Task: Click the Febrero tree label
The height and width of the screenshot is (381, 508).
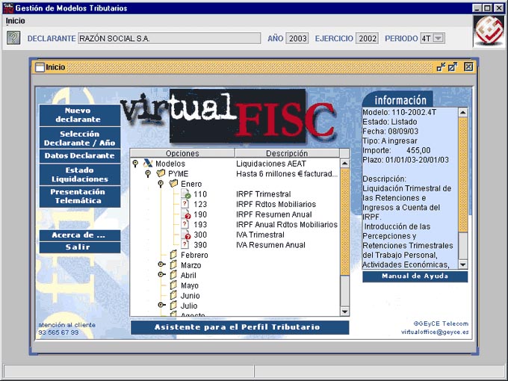Action: tap(194, 255)
